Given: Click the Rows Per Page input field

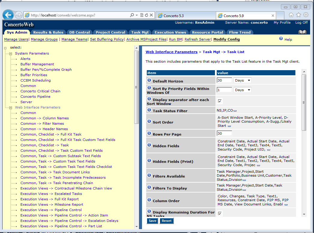Looking at the screenshot, I should tap(224, 133).
